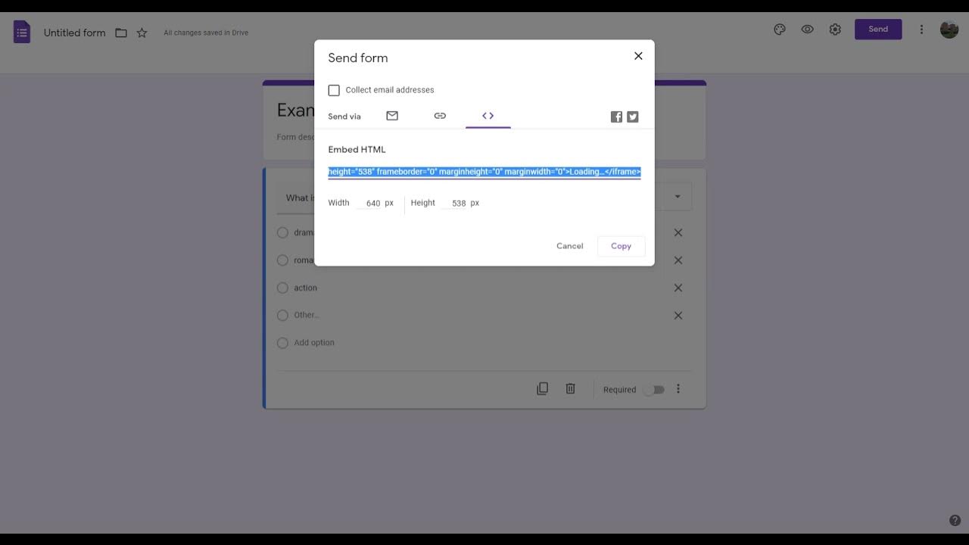
Task: Preview the form with eye icon
Action: click(808, 30)
